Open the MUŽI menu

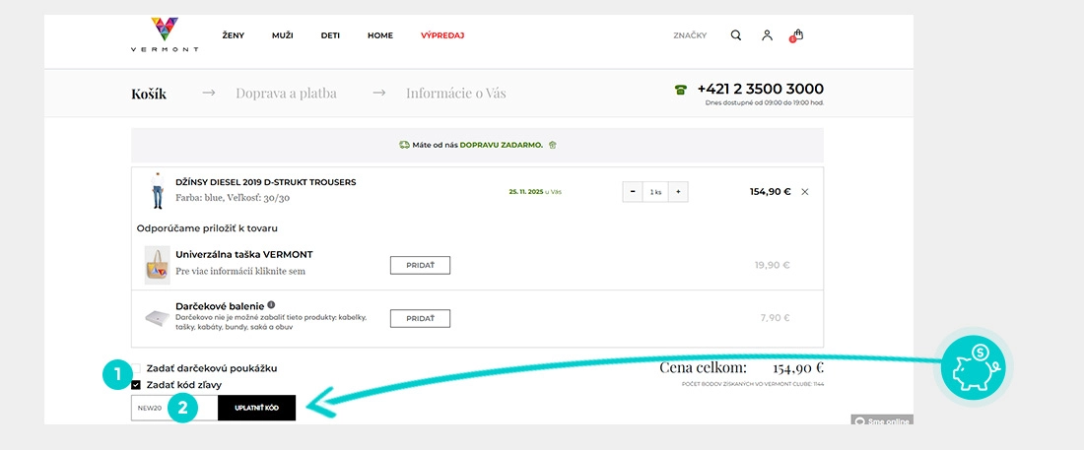pos(282,36)
